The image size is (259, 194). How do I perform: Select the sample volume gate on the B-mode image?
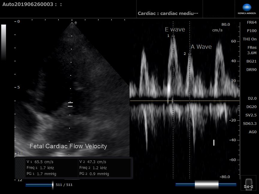(70, 104)
